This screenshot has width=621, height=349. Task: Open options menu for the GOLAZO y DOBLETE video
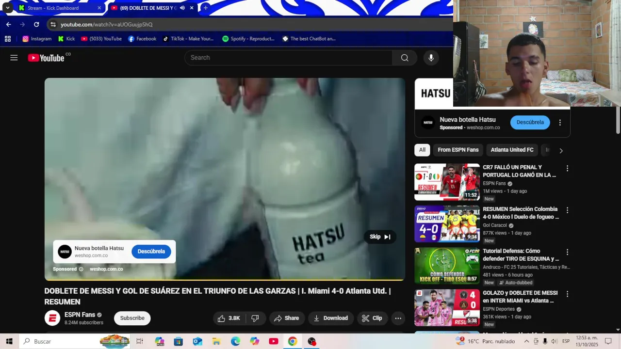[x=567, y=294]
